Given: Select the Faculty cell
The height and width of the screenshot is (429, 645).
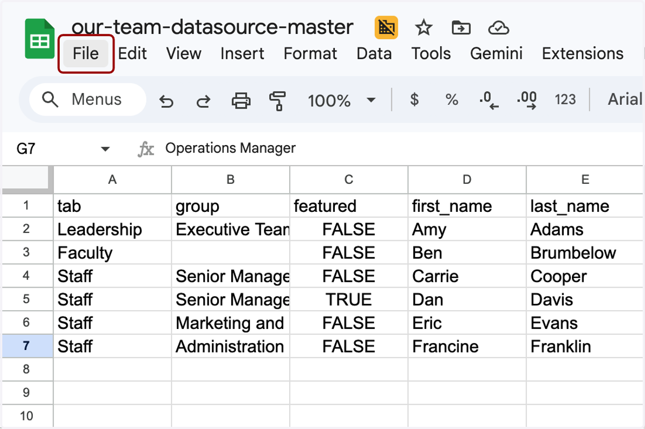Looking at the screenshot, I should click(112, 253).
